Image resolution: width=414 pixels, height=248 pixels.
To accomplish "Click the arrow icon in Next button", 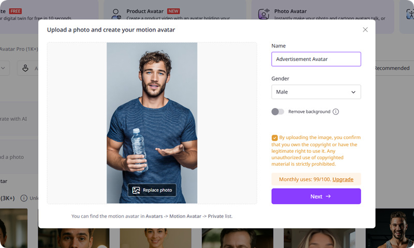I will pyautogui.click(x=328, y=196).
